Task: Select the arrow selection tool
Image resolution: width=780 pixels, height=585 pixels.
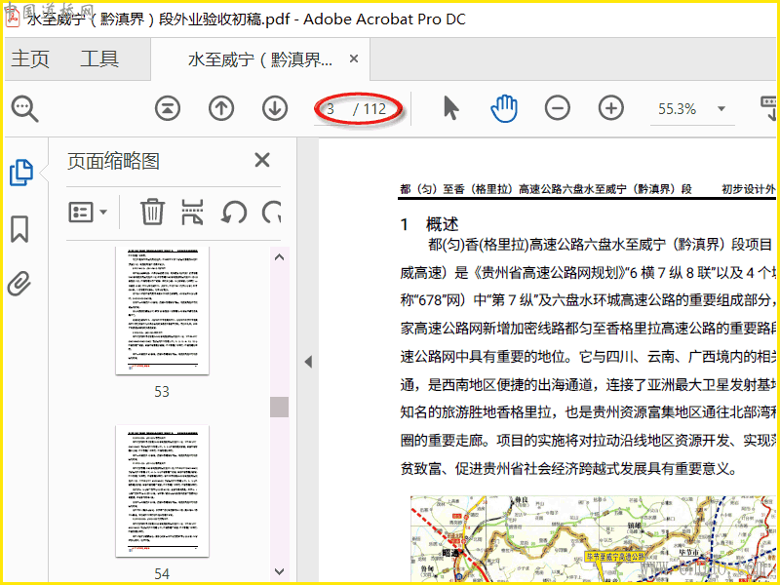Action: (x=451, y=108)
